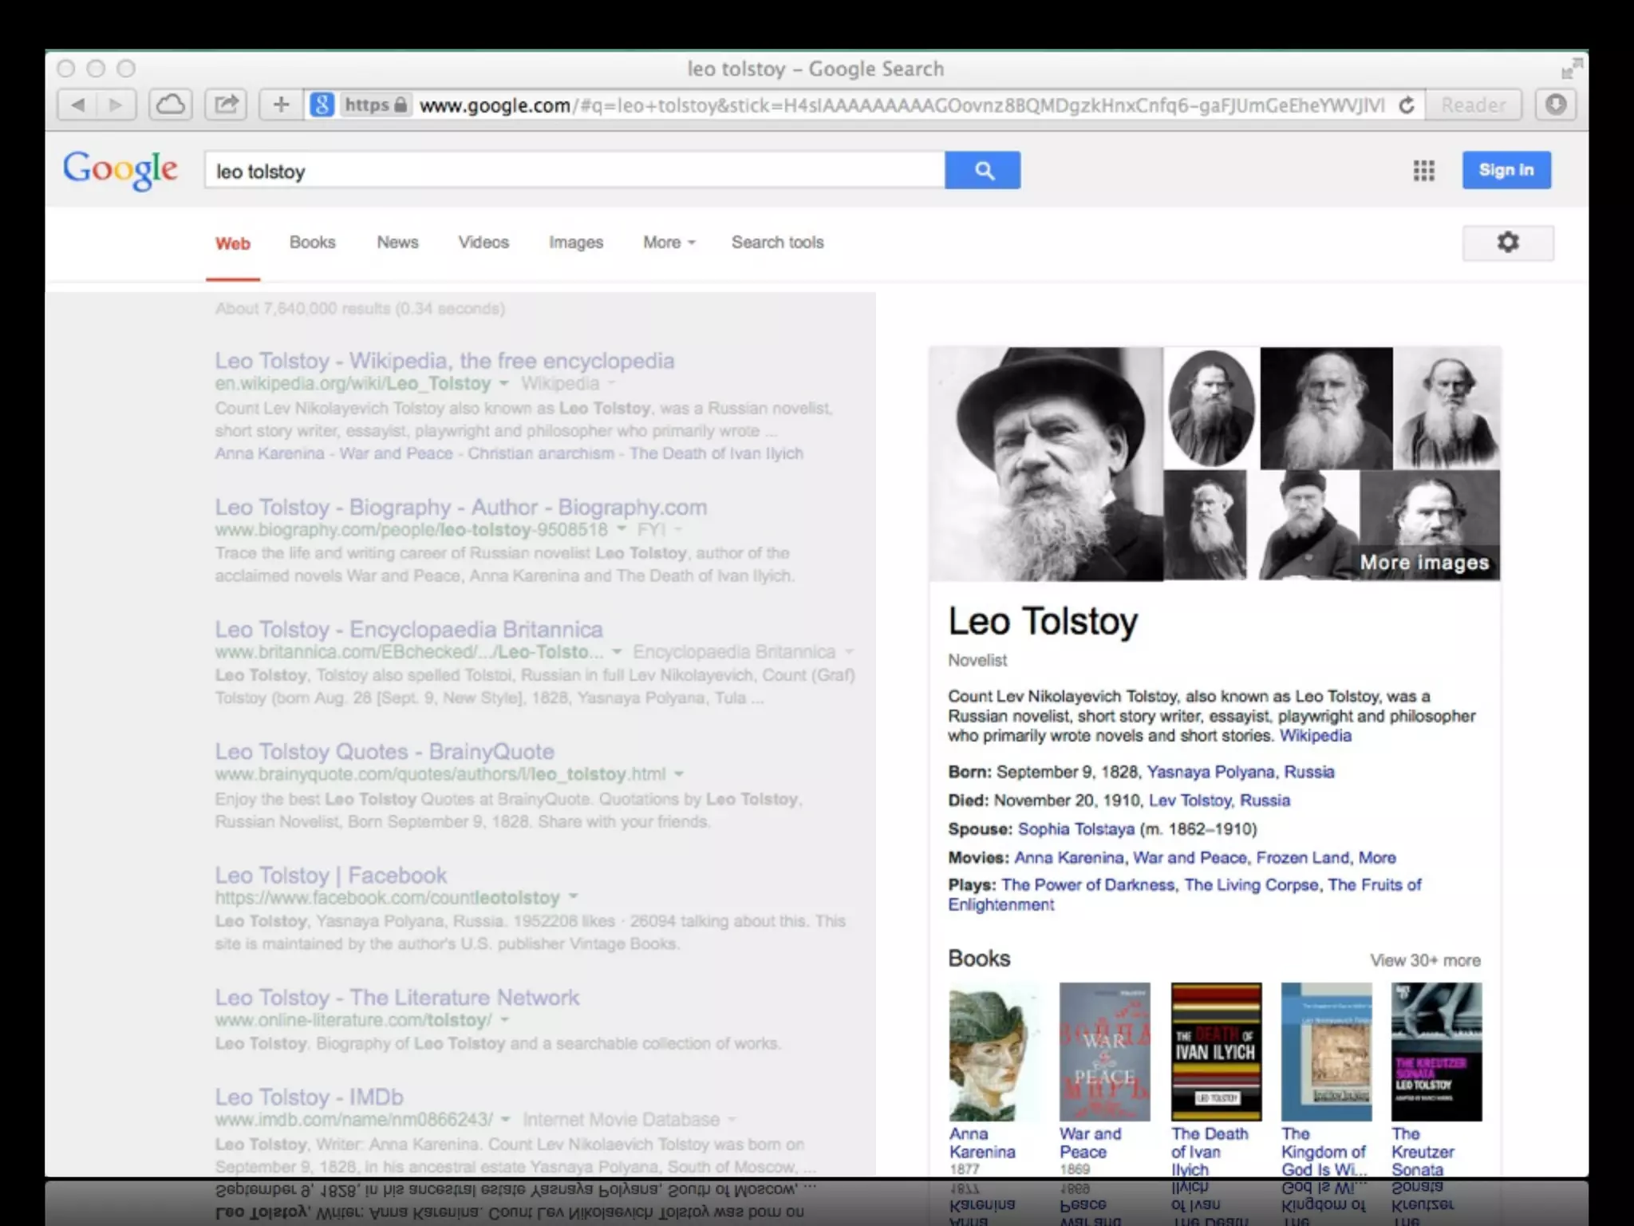This screenshot has height=1226, width=1634.
Task: Open the settings gear options
Action: [1507, 243]
